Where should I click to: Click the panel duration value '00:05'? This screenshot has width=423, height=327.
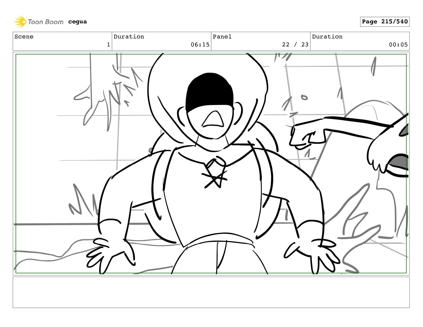[398, 45]
